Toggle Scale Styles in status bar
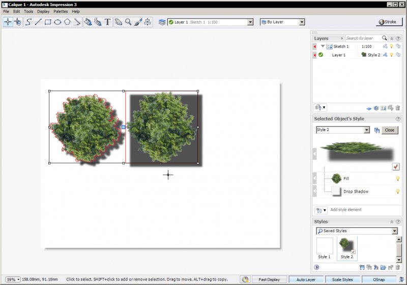 coord(342,279)
